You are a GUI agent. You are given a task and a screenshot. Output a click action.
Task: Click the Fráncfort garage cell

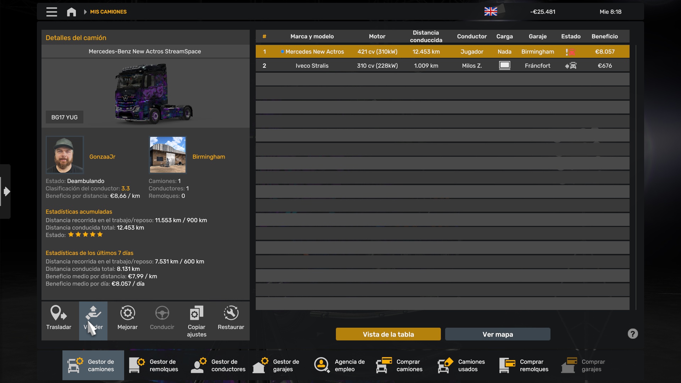pos(538,66)
